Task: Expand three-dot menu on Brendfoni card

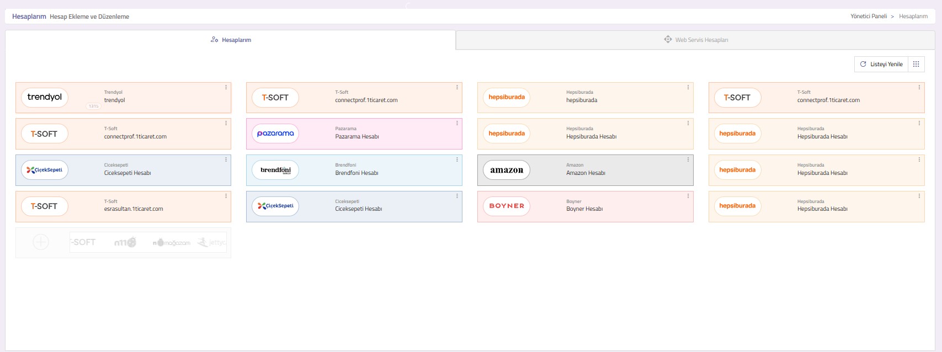Action: pyautogui.click(x=457, y=159)
